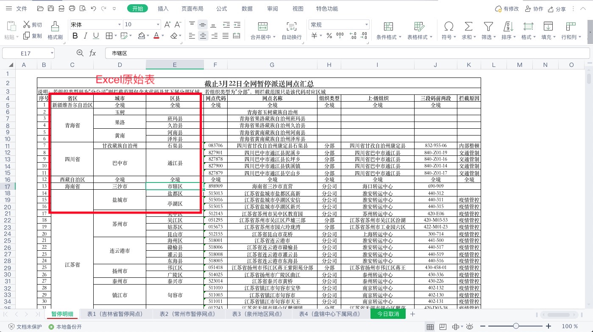Open the Filter (筛选) funnel tool
Screen dimensions: 593x332
tap(488, 27)
